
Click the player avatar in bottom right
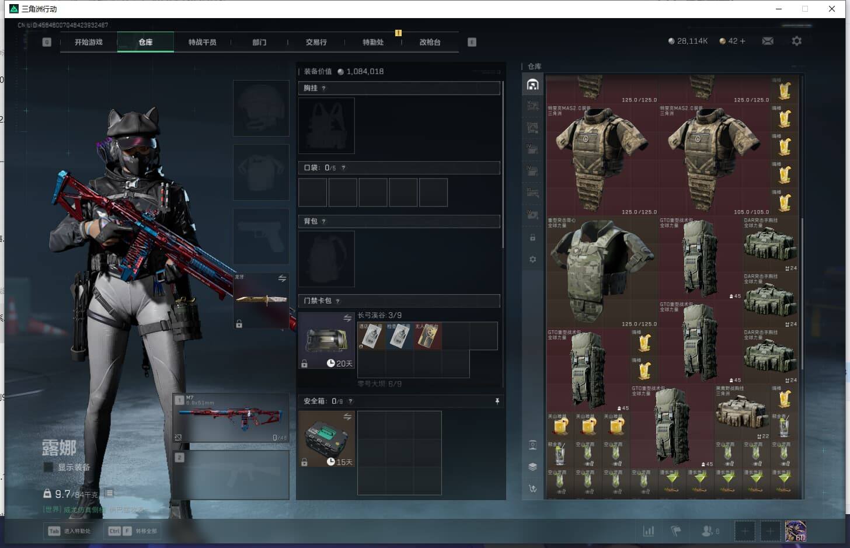pos(795,531)
